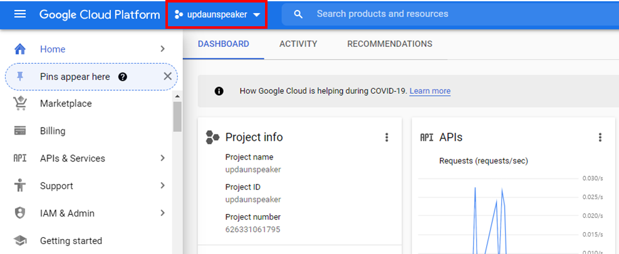Image resolution: width=619 pixels, height=254 pixels.
Task: Click the search magnifier icon
Action: click(x=298, y=14)
